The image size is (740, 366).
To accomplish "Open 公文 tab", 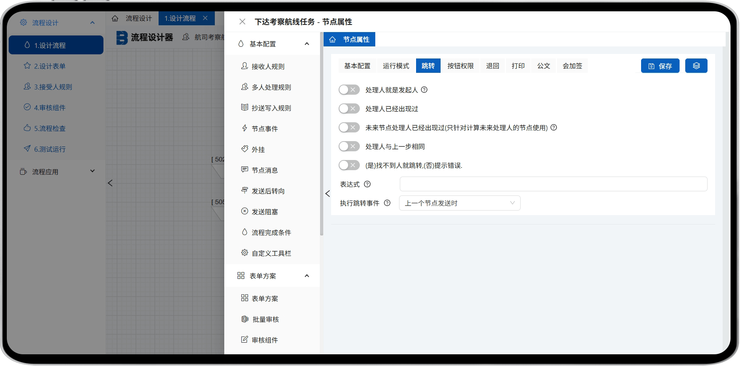I will 544,66.
